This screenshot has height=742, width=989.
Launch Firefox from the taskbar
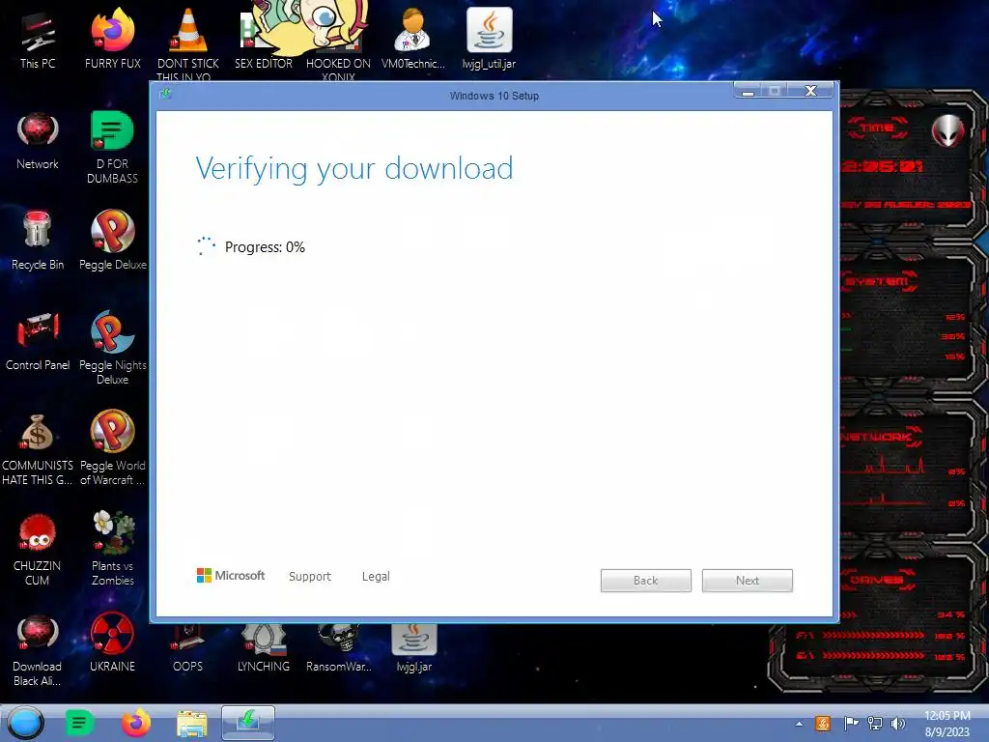135,723
